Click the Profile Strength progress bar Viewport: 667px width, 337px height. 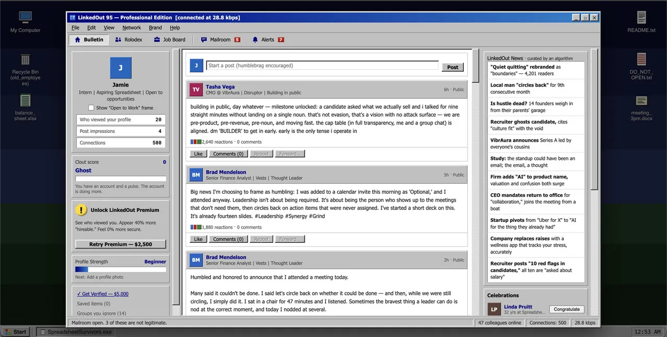[x=121, y=269]
